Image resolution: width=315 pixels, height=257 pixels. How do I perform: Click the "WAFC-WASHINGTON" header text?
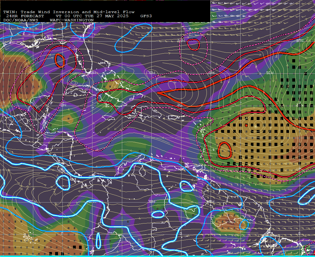pyautogui.click(x=72, y=20)
